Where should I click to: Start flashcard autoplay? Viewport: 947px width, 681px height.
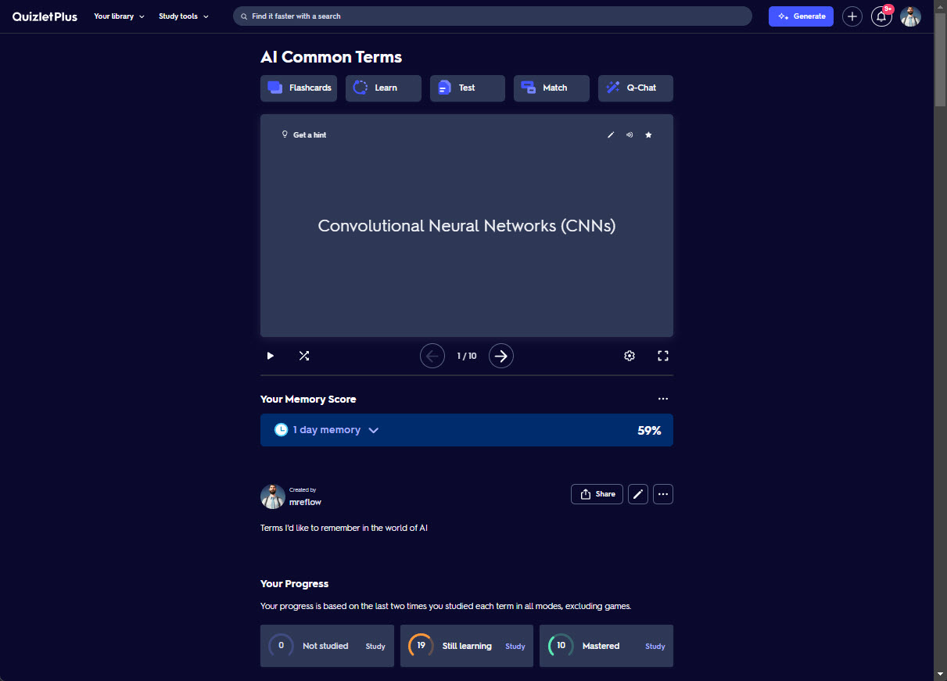271,356
